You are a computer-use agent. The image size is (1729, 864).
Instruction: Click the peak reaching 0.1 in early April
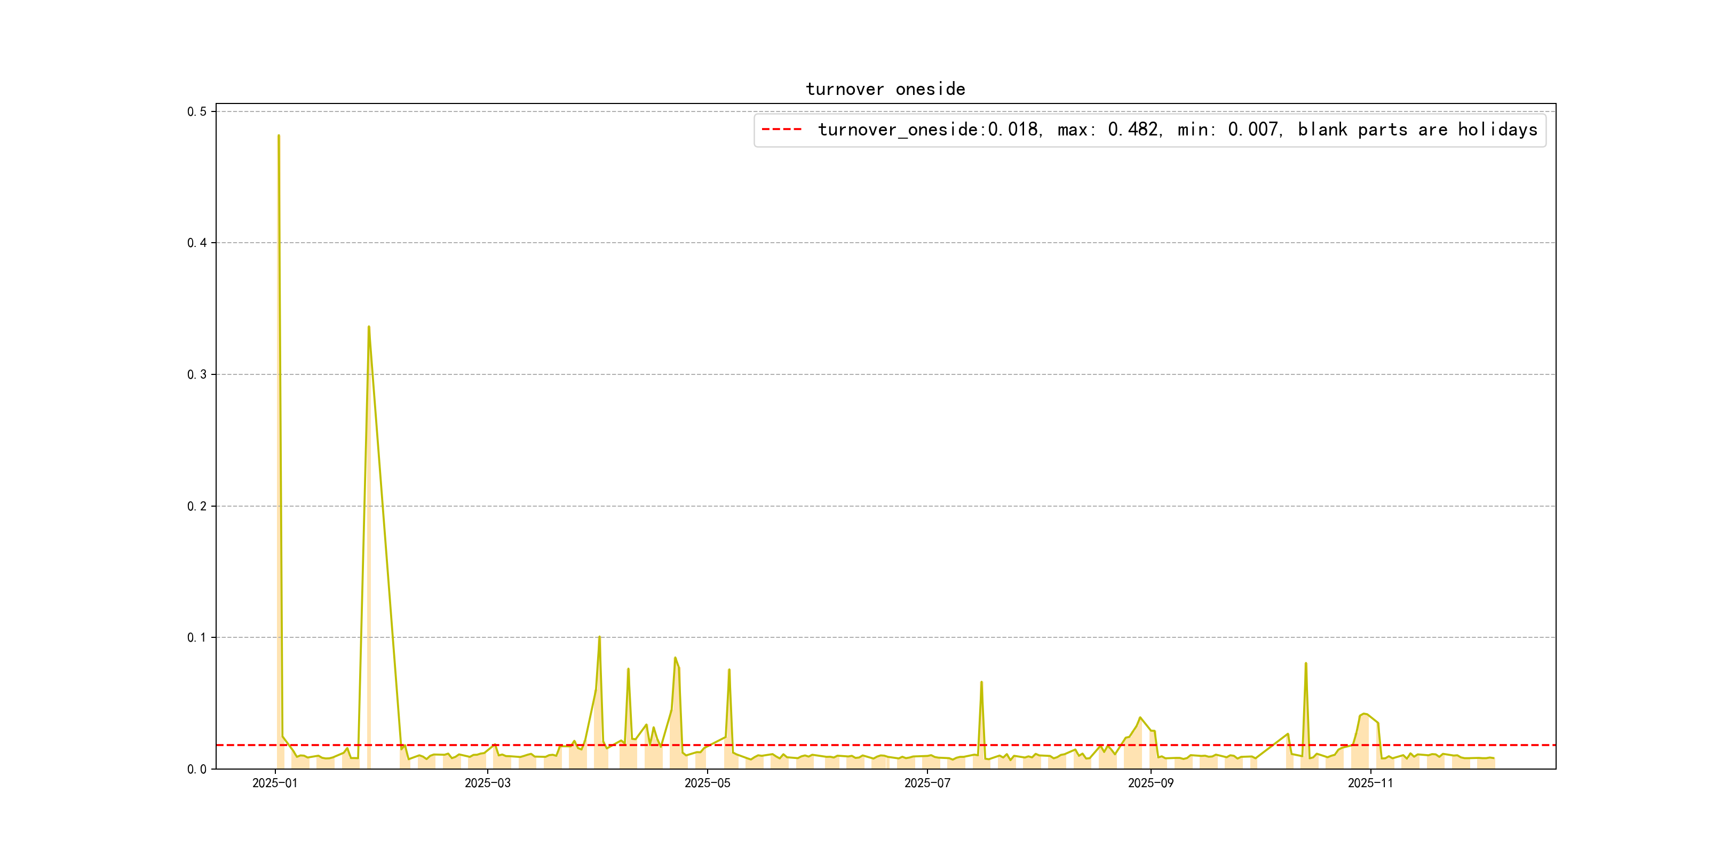pos(599,637)
